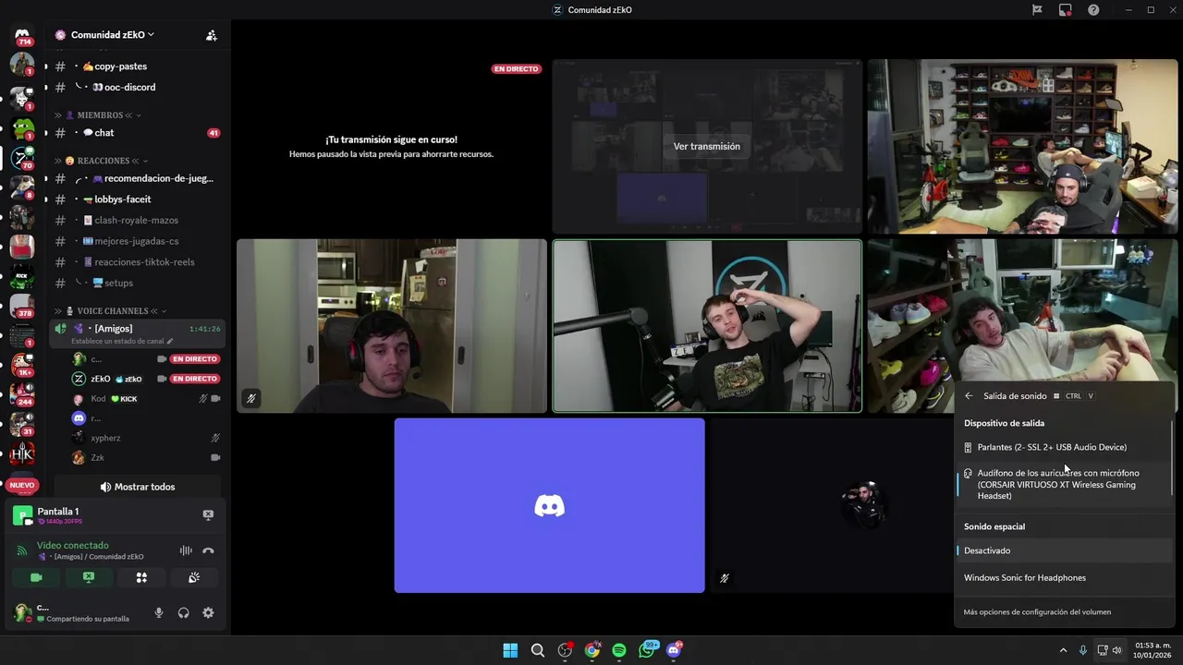Open Más opciones de configuración del volumen
The height and width of the screenshot is (665, 1183).
pyautogui.click(x=1037, y=612)
